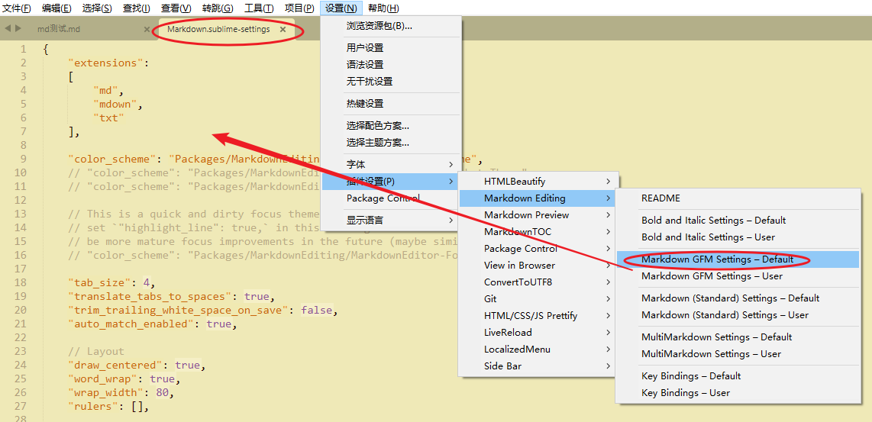
Task: Open 无干扰设置 from menu
Action: [x=392, y=81]
